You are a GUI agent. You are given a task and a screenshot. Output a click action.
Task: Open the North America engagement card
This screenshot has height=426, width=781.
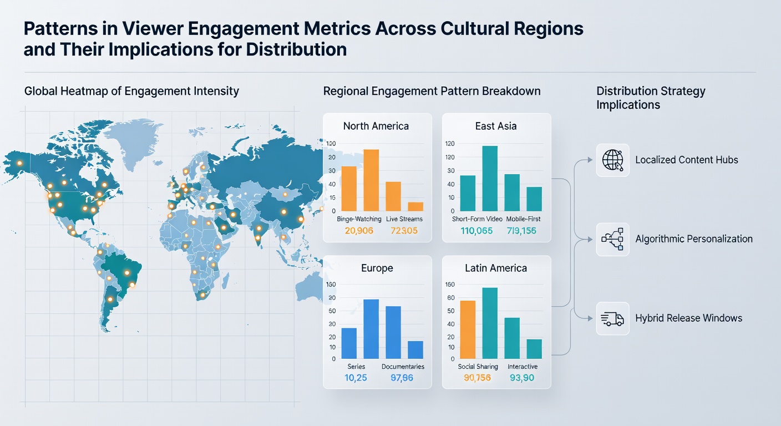tap(377, 177)
